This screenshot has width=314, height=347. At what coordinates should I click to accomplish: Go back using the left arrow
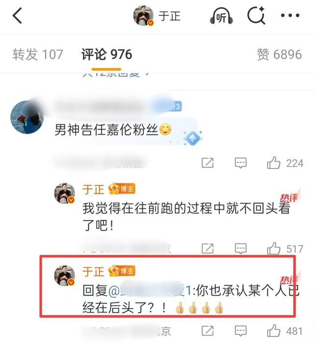(x=17, y=16)
